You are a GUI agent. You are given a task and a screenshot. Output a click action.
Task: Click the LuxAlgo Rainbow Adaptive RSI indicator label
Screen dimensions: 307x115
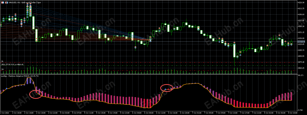point(20,76)
